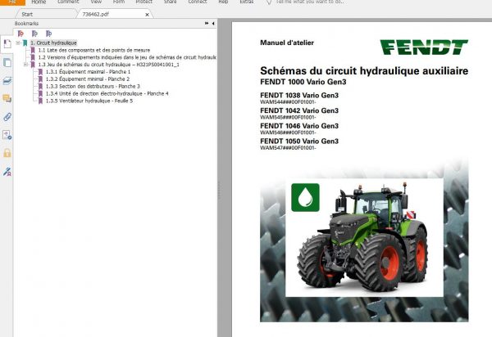Click the FENDT logo on the page
The width and height of the screenshot is (492, 337).
click(424, 47)
